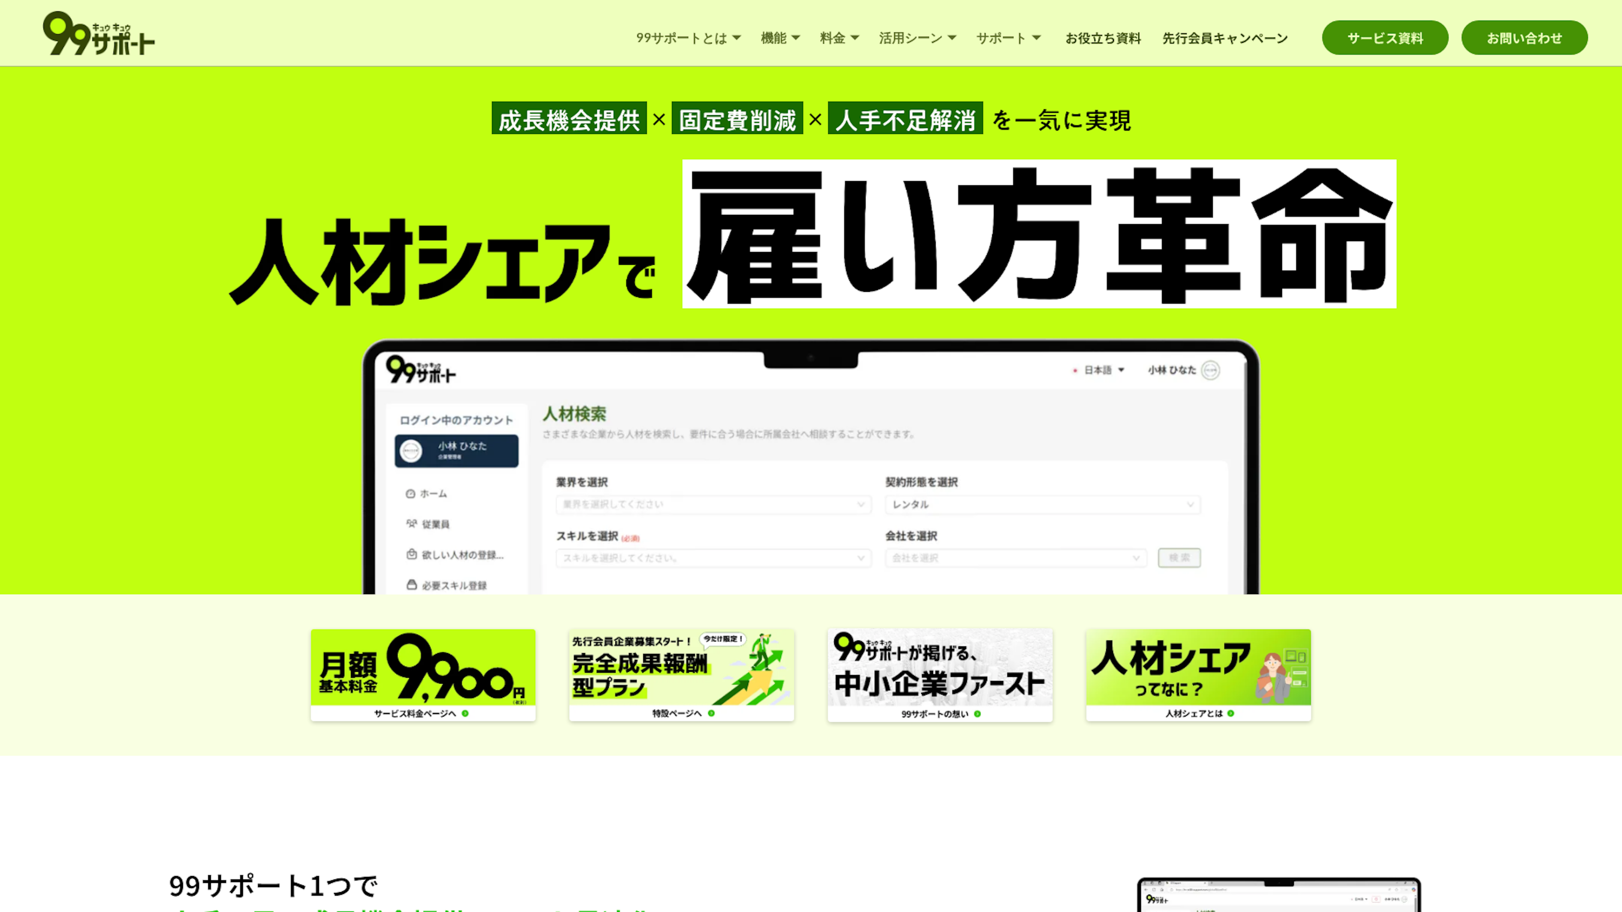
Task: Click the 検索 button in mockup
Action: coord(1179,558)
